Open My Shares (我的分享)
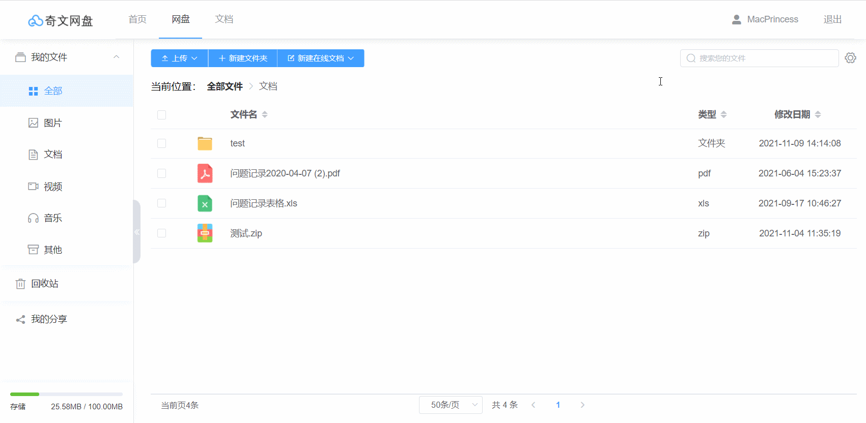Viewport: 866px width, 423px height. (x=49, y=319)
